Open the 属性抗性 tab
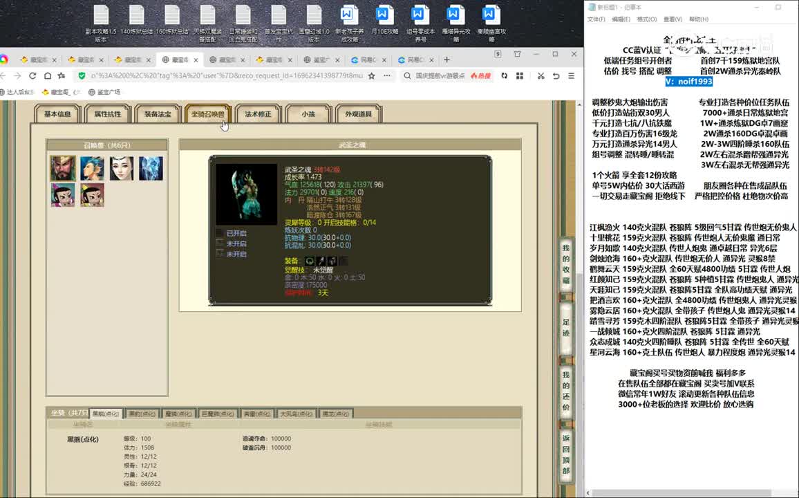This screenshot has height=498, width=799. (108, 113)
